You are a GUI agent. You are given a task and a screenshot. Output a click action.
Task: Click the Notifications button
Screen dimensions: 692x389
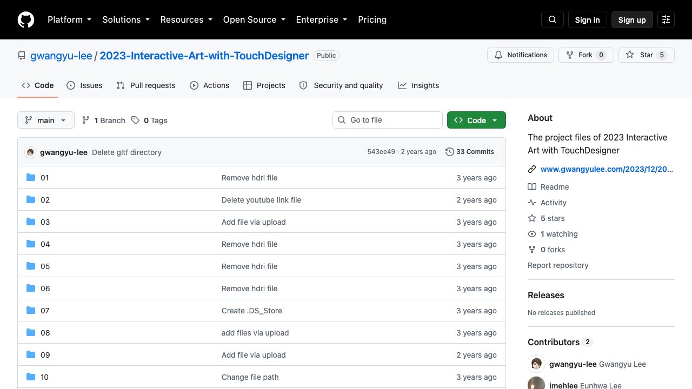(521, 55)
